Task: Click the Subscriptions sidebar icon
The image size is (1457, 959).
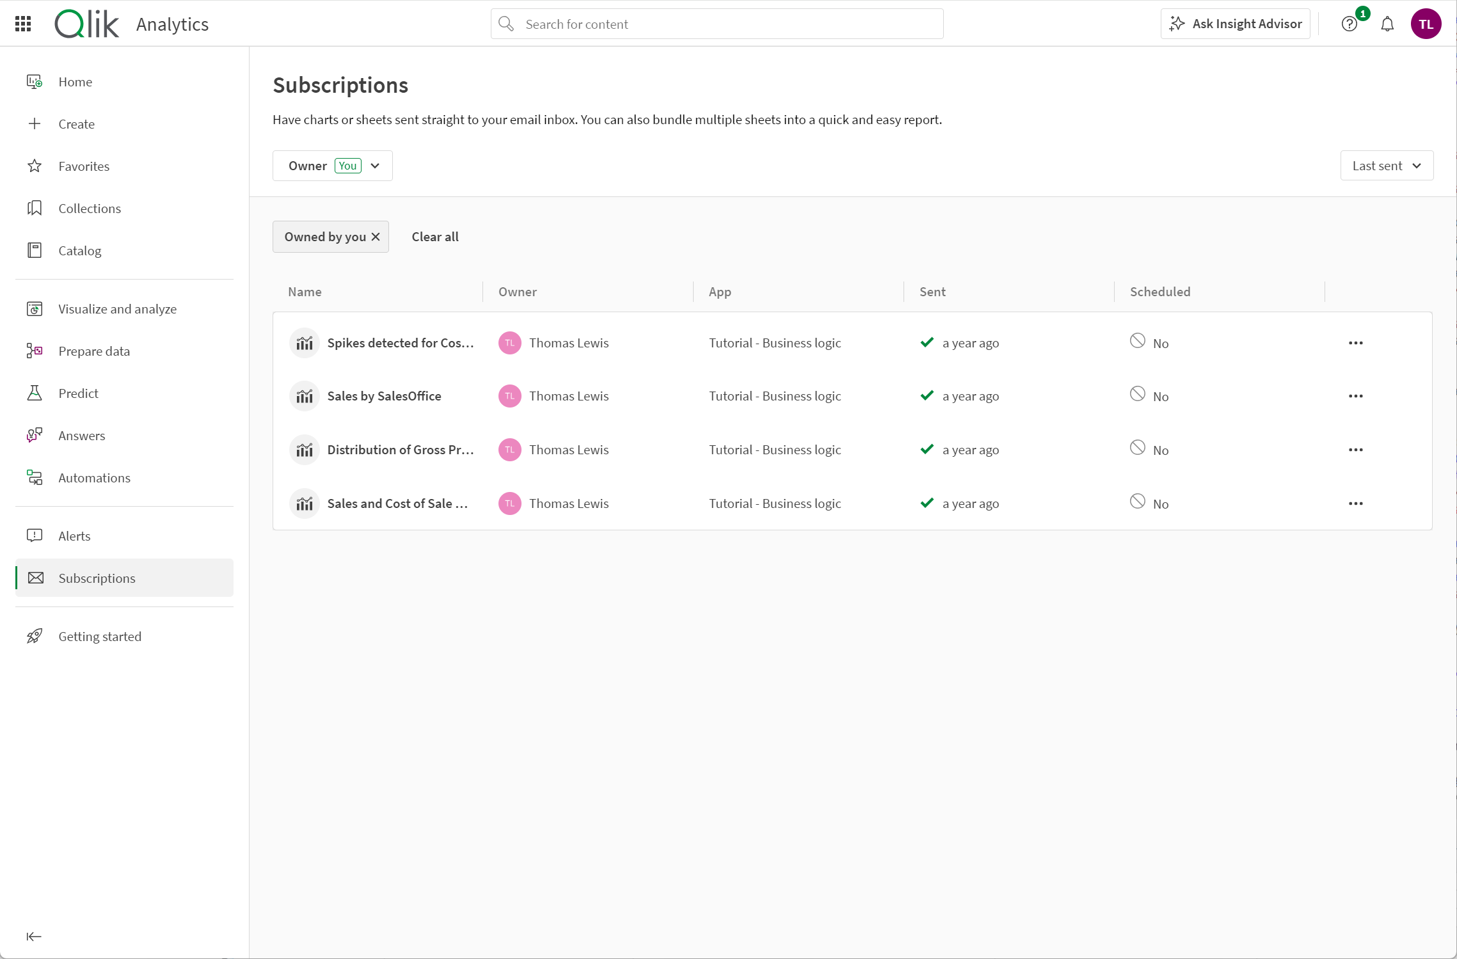Action: tap(36, 578)
